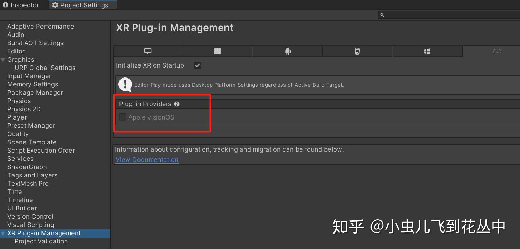520x249 pixels.
Task: Enable the Apple visionOS provider checkbox
Action: tap(123, 117)
